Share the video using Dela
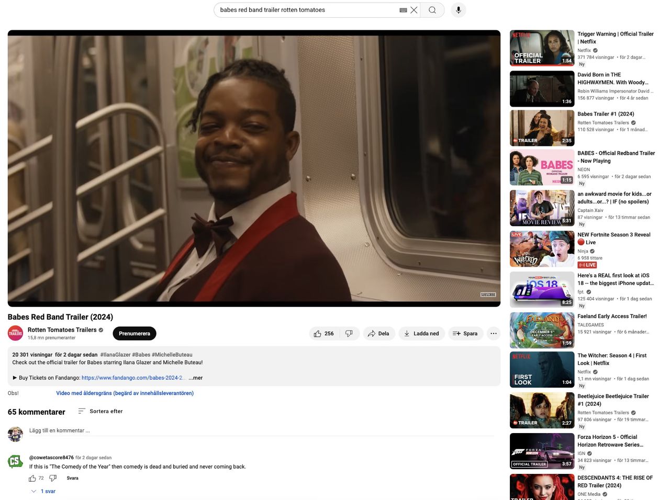670x500 pixels. tap(378, 334)
